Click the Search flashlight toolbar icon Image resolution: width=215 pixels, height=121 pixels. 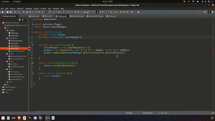click(88, 12)
